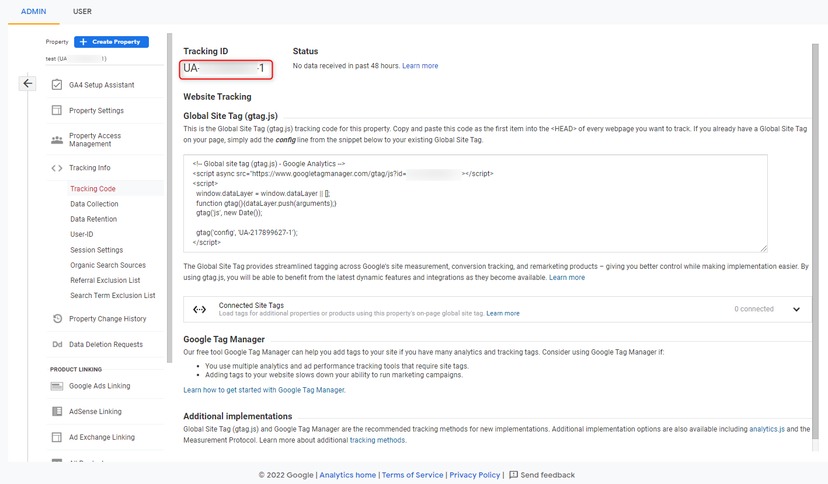Click the Send feedback icon
Image resolution: width=828 pixels, height=484 pixels.
coord(514,475)
